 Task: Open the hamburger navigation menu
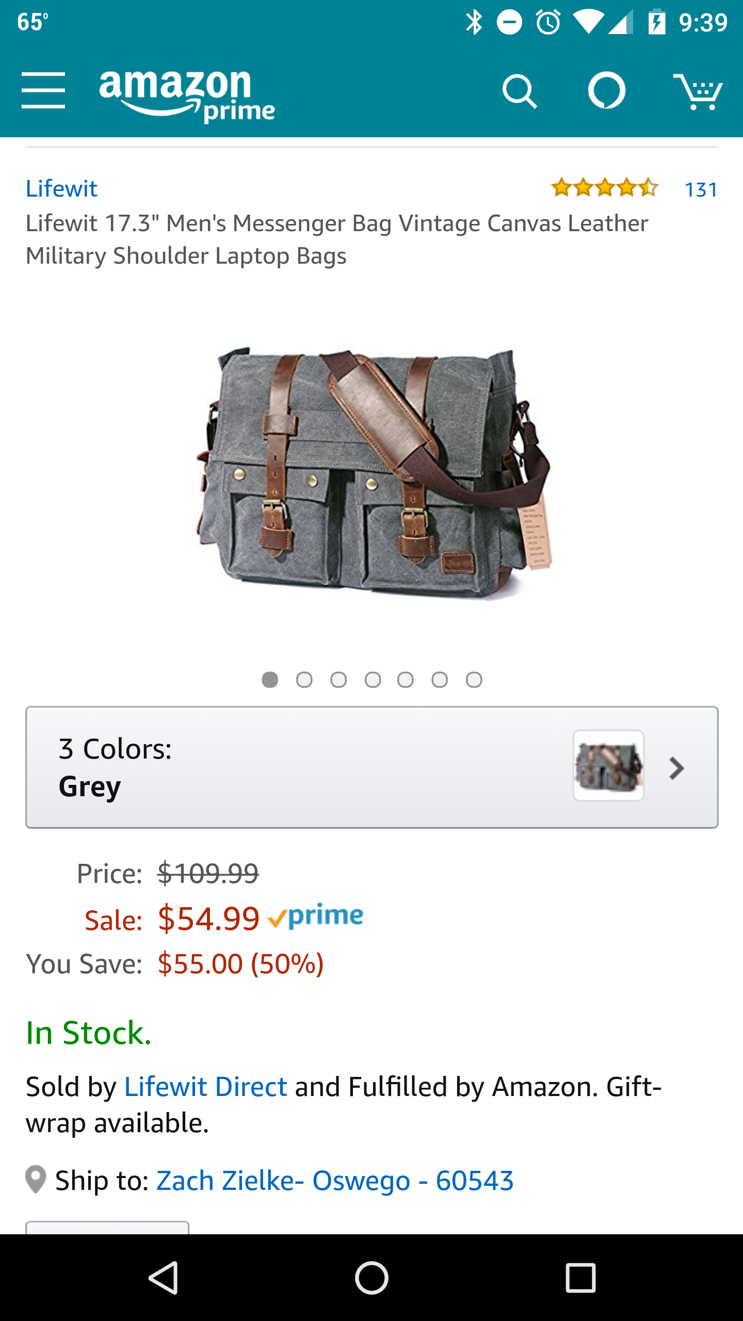[x=43, y=90]
